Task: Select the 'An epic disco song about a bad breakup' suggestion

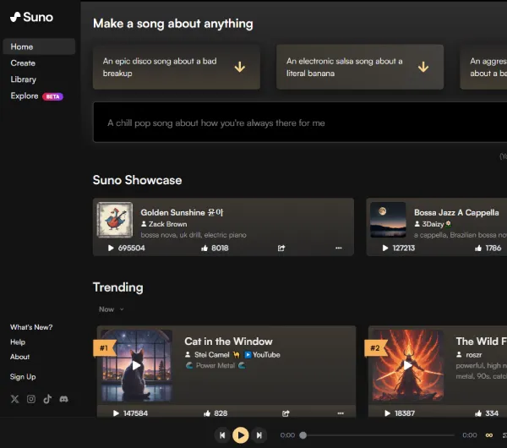Action: 177,67
